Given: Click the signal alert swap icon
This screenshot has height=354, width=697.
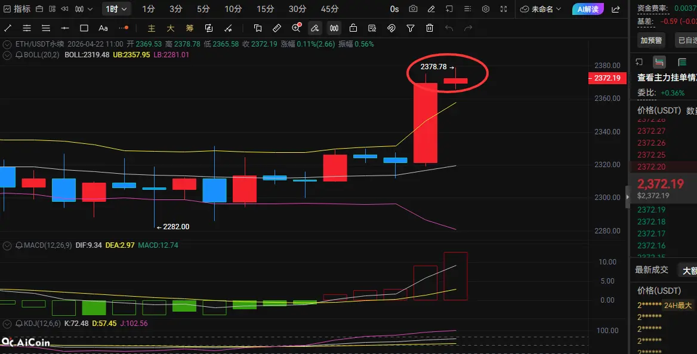Looking at the screenshot, I should pyautogui.click(x=209, y=28).
